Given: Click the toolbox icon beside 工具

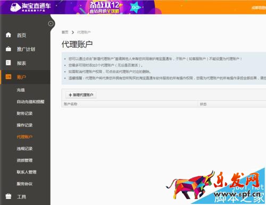Looking at the screenshot, I should click(x=9, y=197).
